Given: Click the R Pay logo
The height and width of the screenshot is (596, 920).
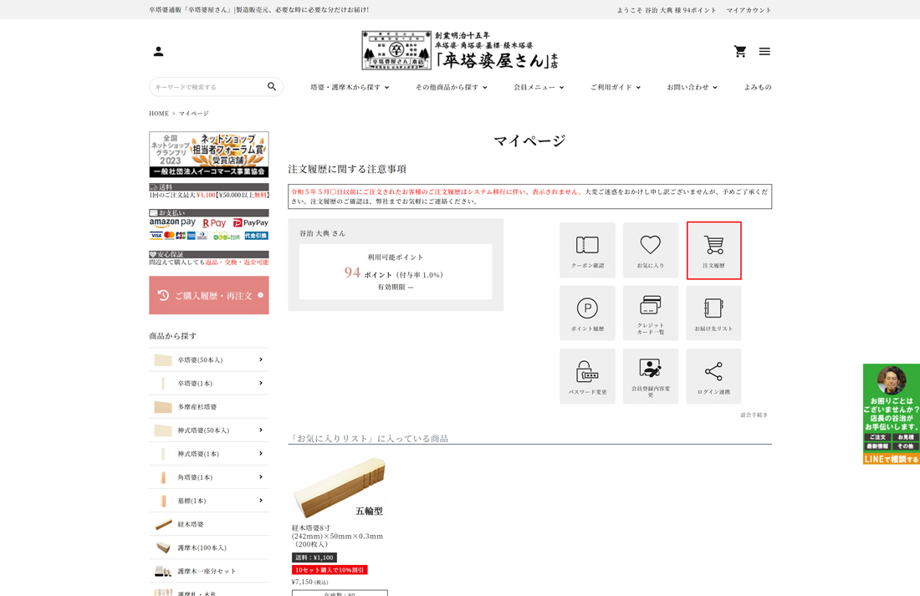Looking at the screenshot, I should [x=214, y=223].
